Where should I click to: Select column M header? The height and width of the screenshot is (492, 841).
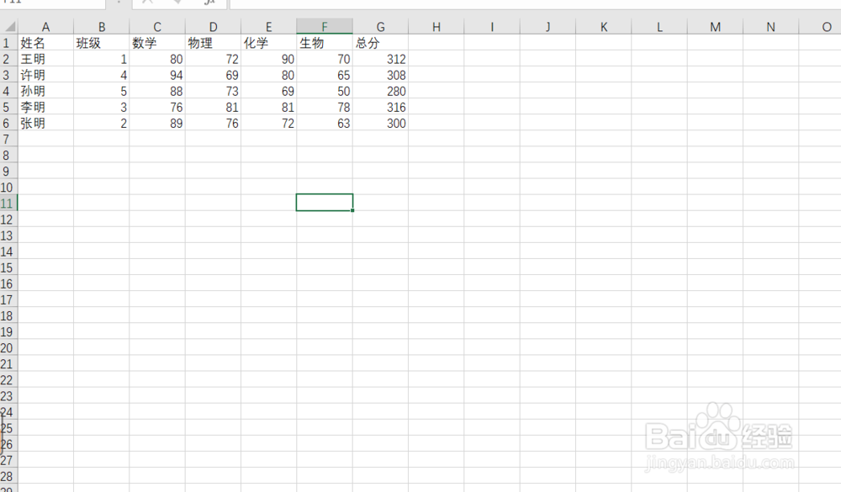[715, 26]
